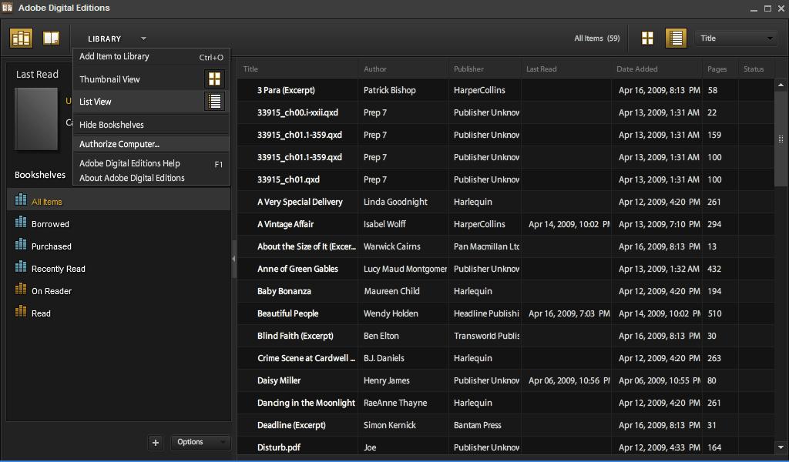This screenshot has width=789, height=462.
Task: Select Hide Bookshelves in Library menu
Action: coord(112,125)
